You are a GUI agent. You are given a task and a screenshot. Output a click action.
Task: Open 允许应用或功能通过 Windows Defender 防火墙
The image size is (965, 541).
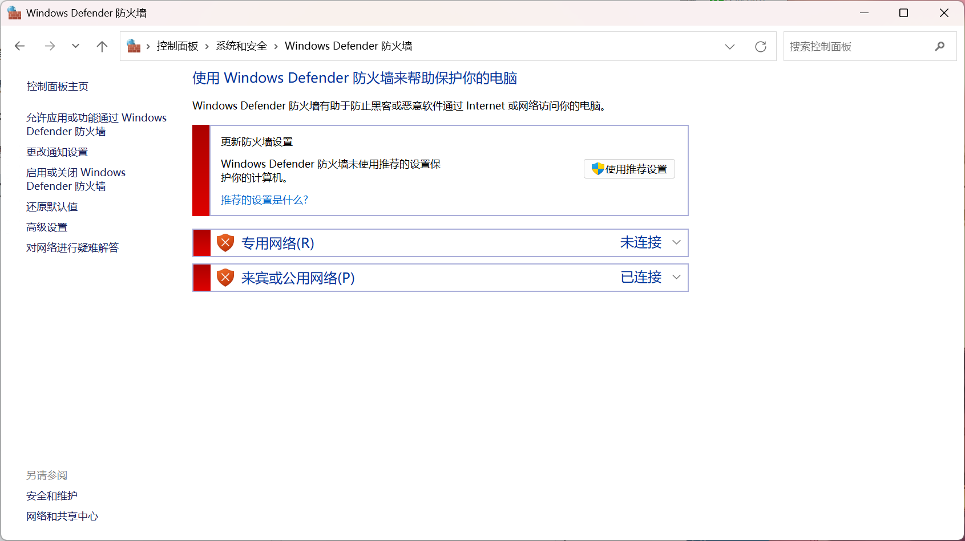96,124
